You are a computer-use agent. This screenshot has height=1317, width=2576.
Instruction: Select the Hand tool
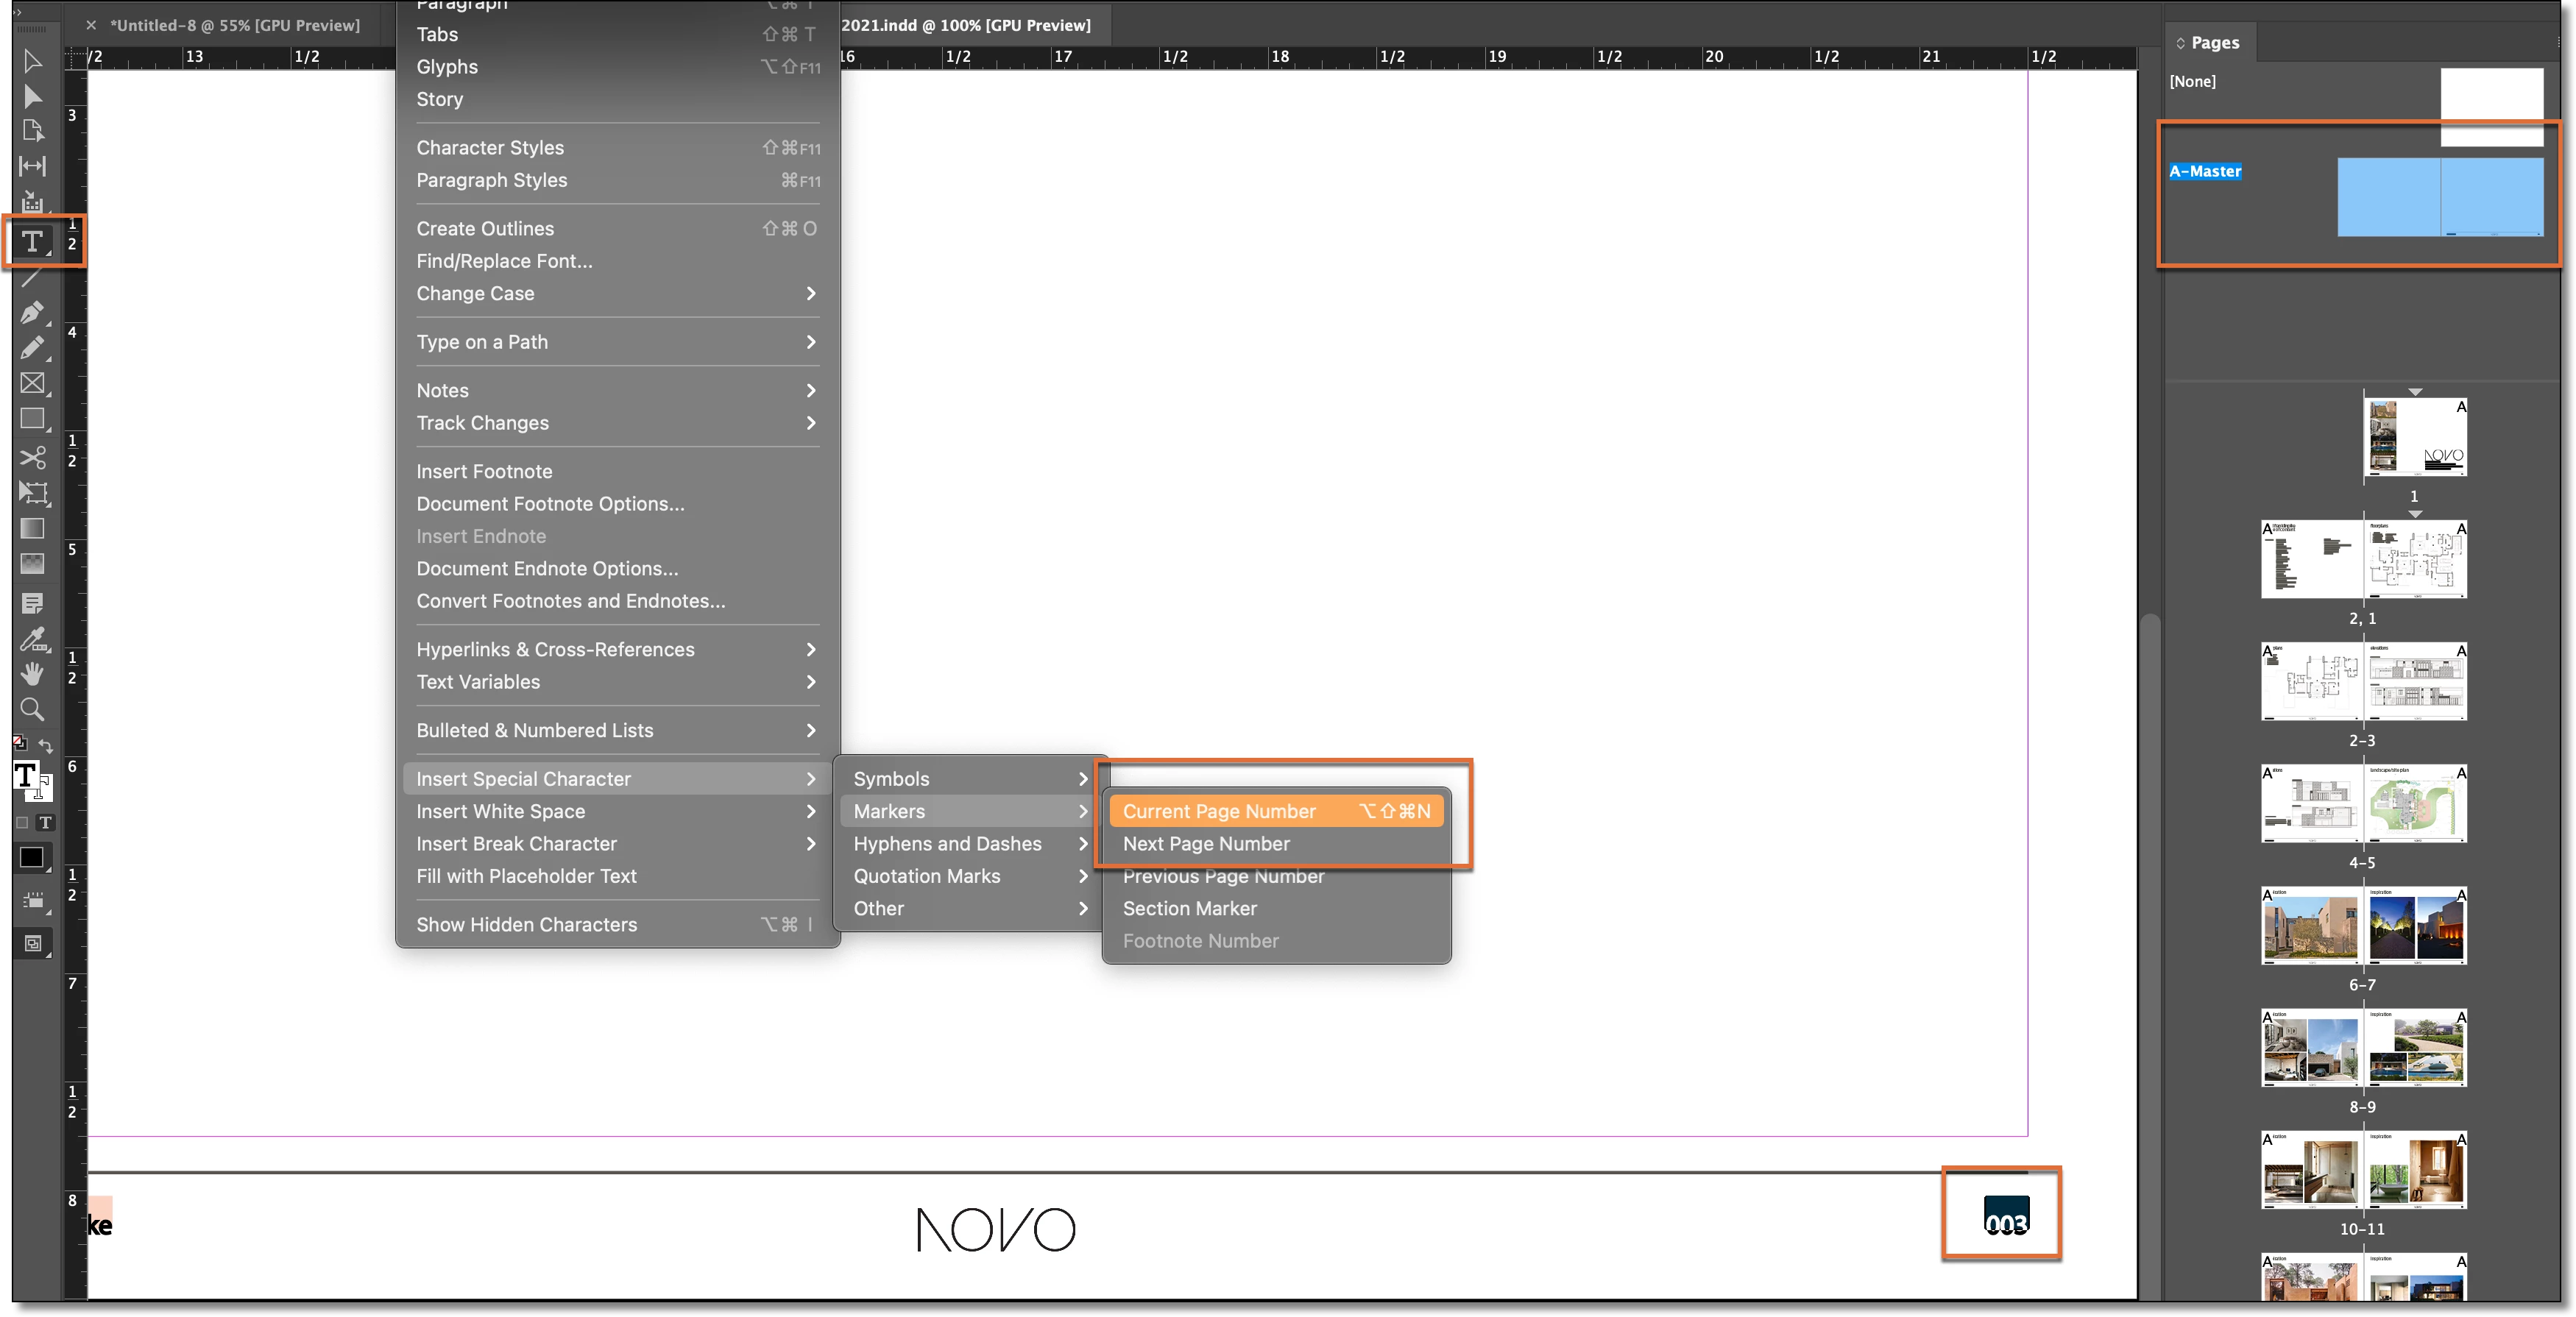click(x=32, y=673)
